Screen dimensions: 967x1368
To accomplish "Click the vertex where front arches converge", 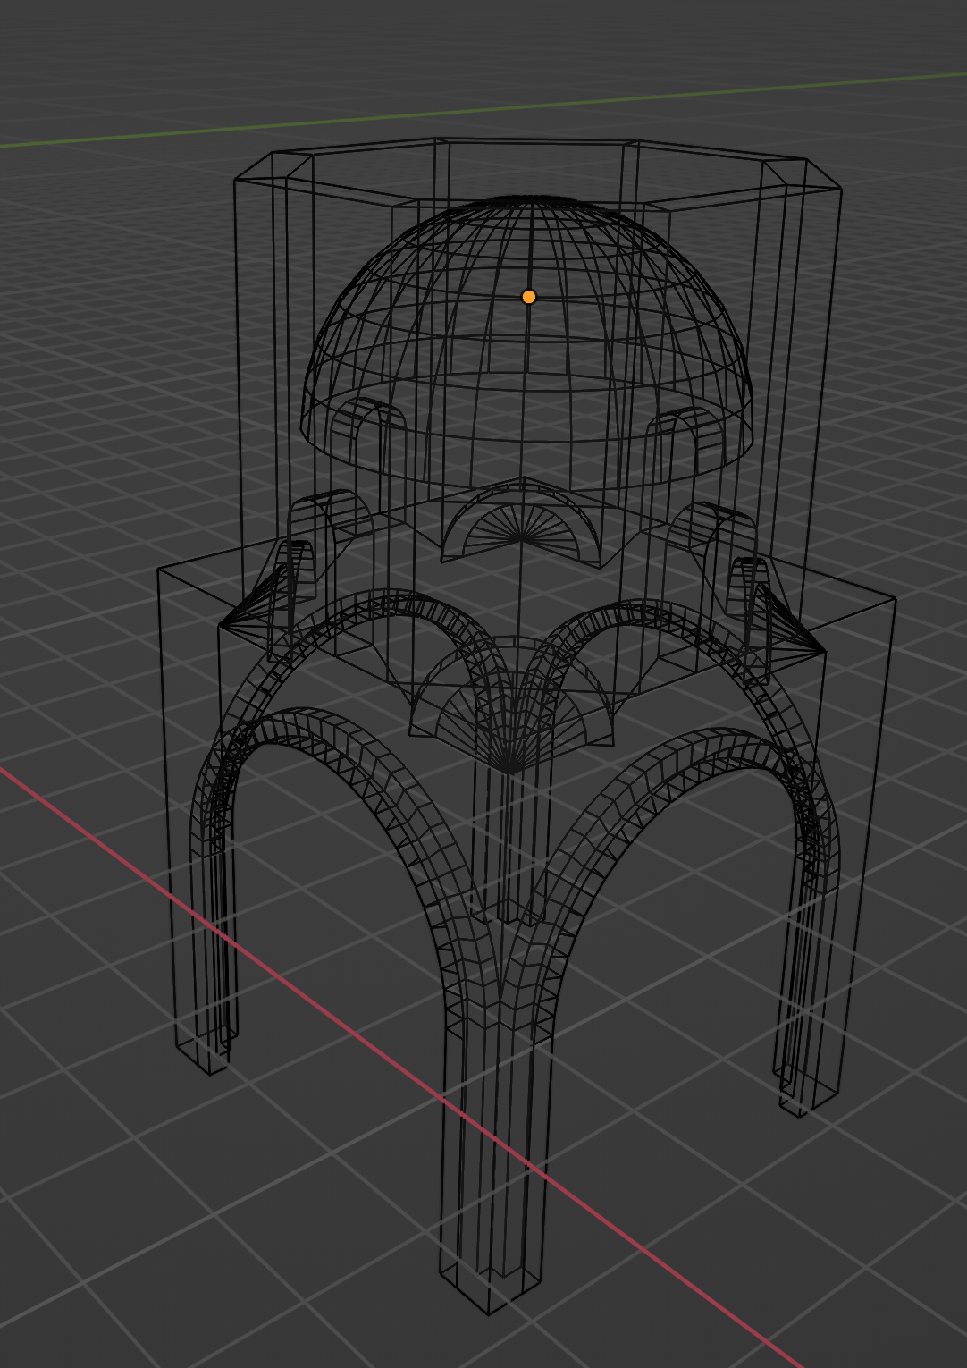I will (x=508, y=769).
